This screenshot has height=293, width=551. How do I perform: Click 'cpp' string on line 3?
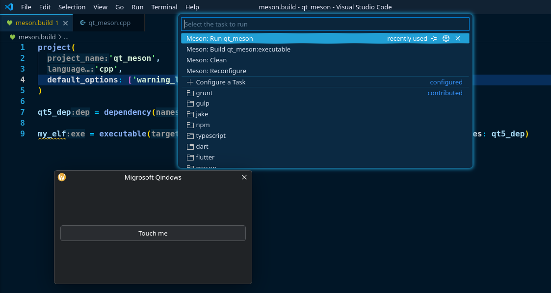click(x=106, y=69)
